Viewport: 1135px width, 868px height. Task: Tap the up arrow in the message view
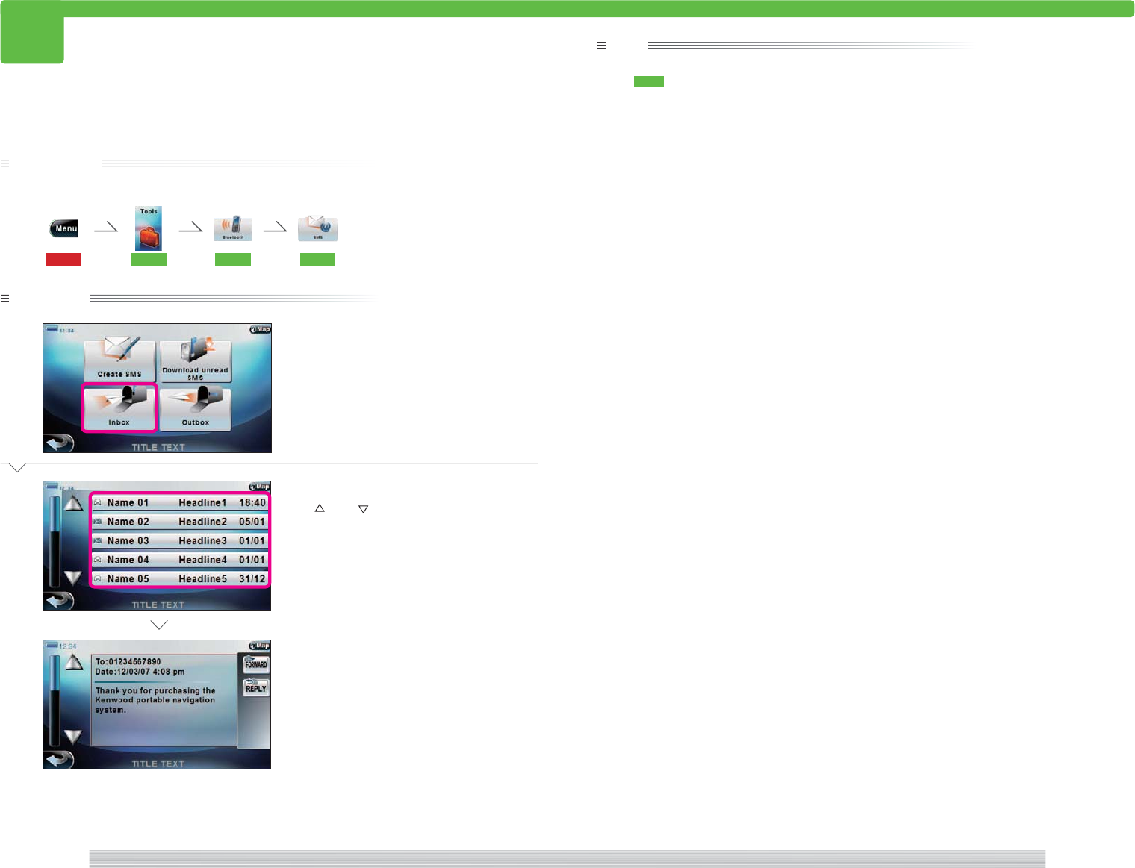tap(73, 662)
